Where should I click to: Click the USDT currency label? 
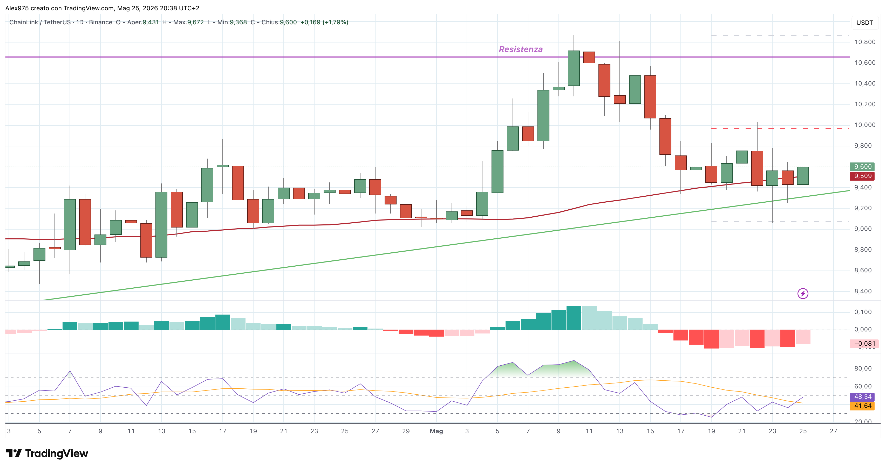click(865, 23)
